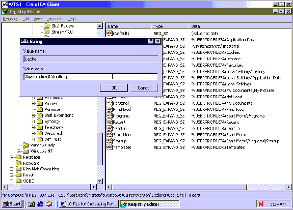The image size is (293, 210).
Task: Open the Edit menu
Action: click(x=26, y=19)
